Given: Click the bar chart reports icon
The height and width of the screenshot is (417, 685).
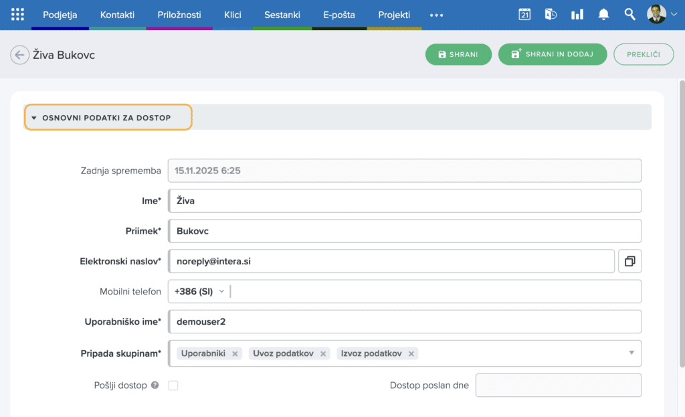Looking at the screenshot, I should [x=577, y=14].
